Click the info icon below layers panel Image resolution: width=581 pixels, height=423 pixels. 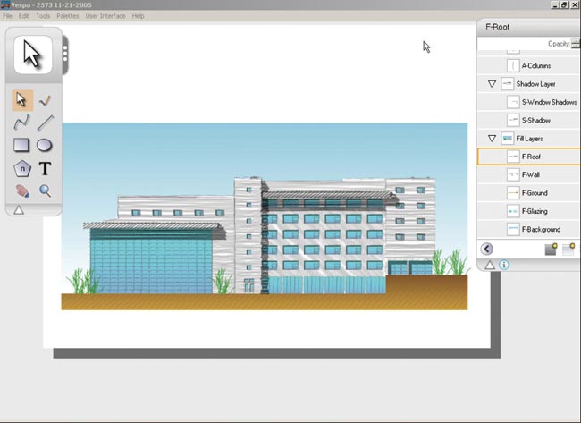(504, 266)
